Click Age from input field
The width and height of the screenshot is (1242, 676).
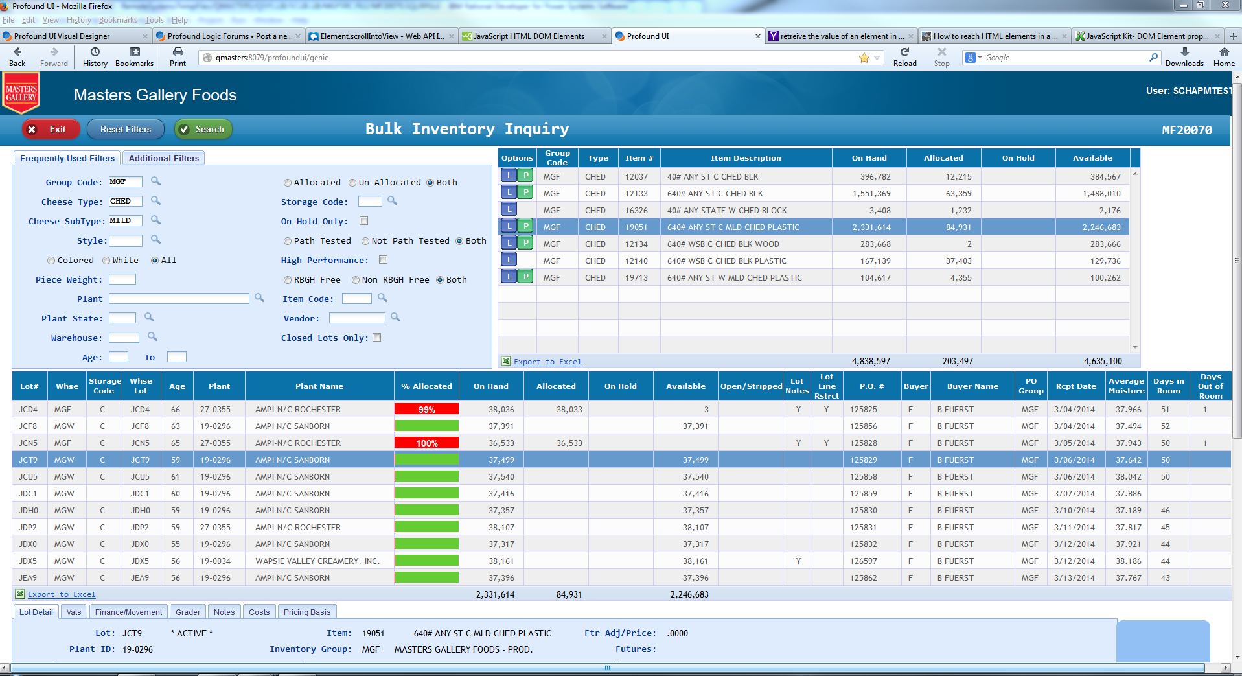pyautogui.click(x=119, y=357)
